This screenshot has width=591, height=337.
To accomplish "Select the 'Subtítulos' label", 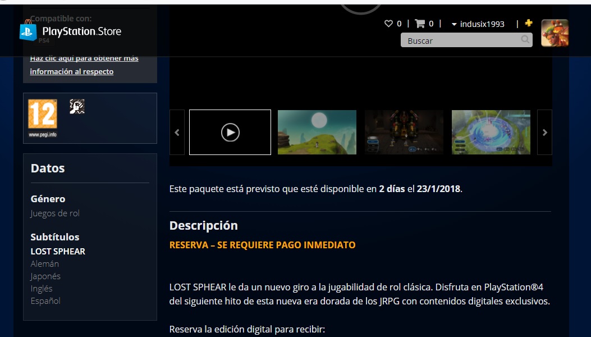I will (55, 237).
